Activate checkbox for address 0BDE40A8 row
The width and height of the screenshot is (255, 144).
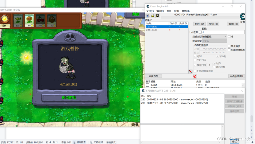point(147,85)
